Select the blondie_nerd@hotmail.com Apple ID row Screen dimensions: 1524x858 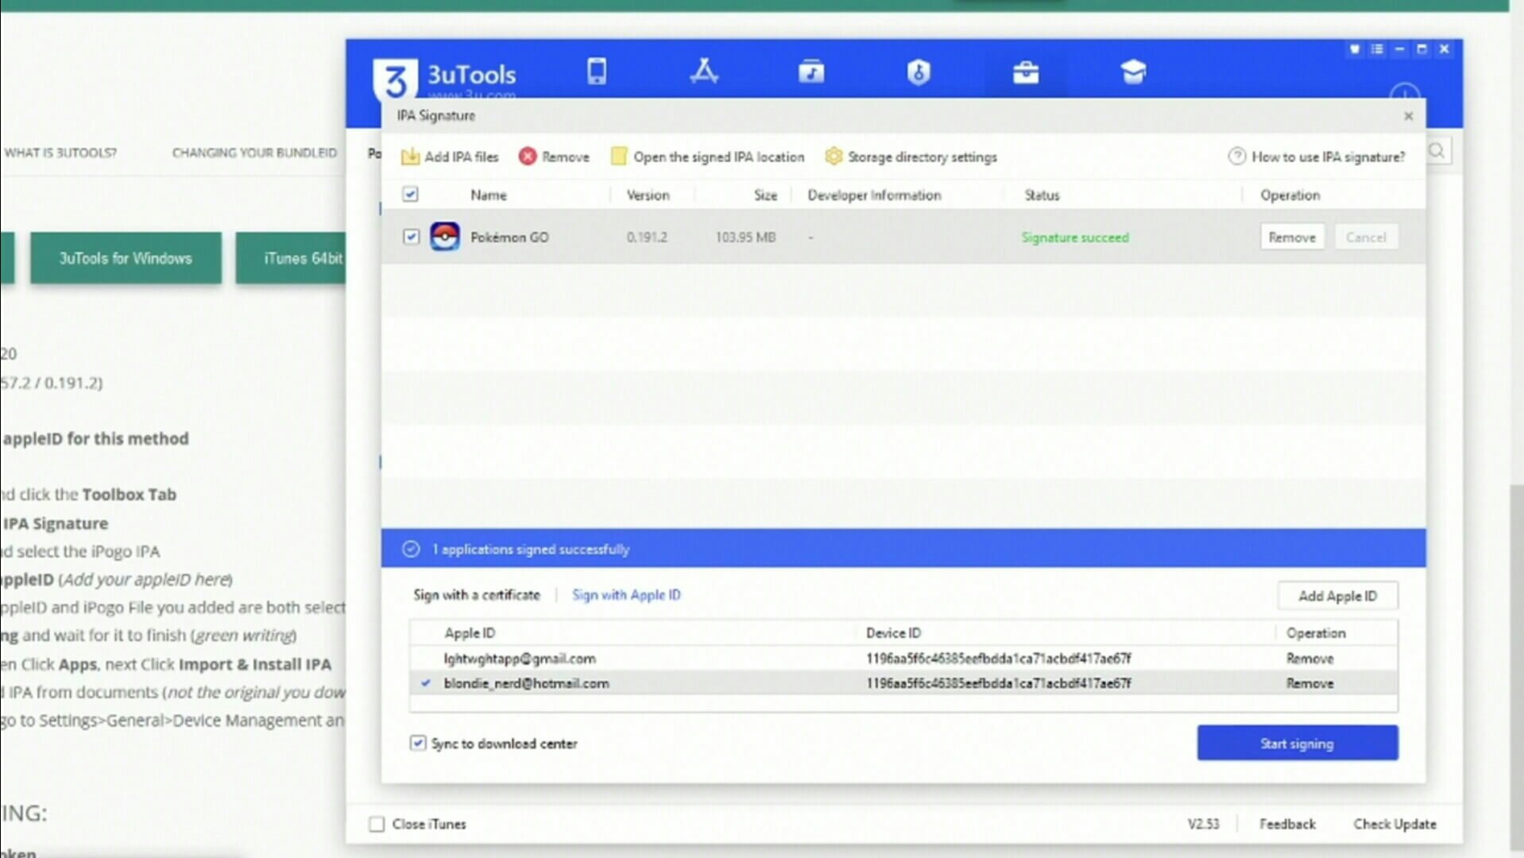pos(903,683)
